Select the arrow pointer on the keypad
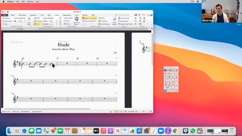 pos(166,73)
